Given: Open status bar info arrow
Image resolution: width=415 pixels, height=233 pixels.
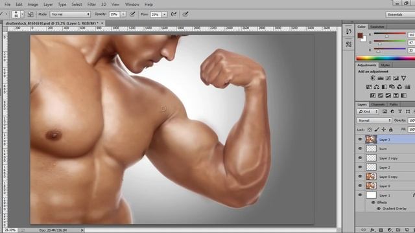Looking at the screenshot, I should pyautogui.click(x=82, y=230).
